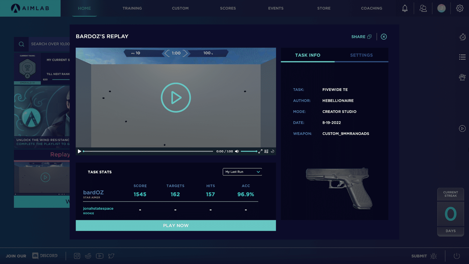Screen dimensions: 469x264
Task: Open the settings gear
Action: [460, 8]
